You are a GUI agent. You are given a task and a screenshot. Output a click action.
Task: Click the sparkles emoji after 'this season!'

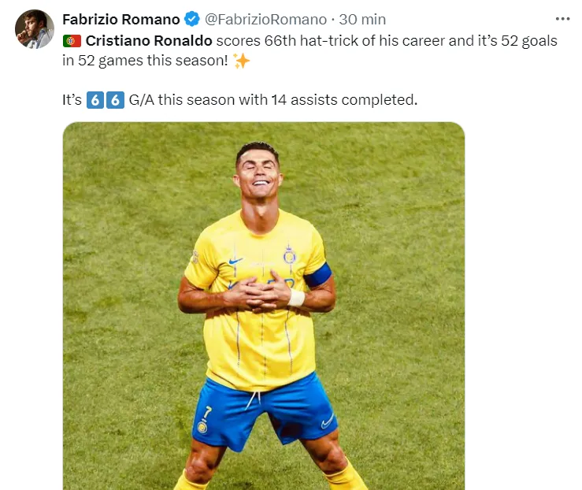coord(242,61)
